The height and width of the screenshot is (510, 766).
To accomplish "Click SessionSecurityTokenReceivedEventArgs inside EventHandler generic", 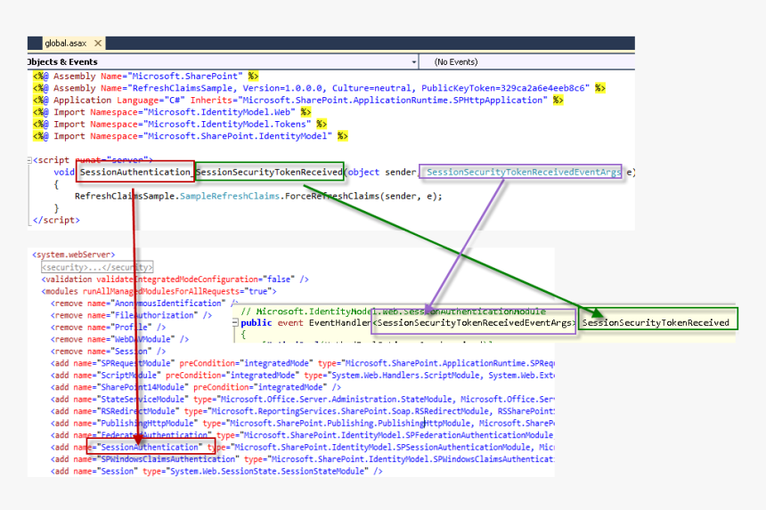I will pos(474,323).
